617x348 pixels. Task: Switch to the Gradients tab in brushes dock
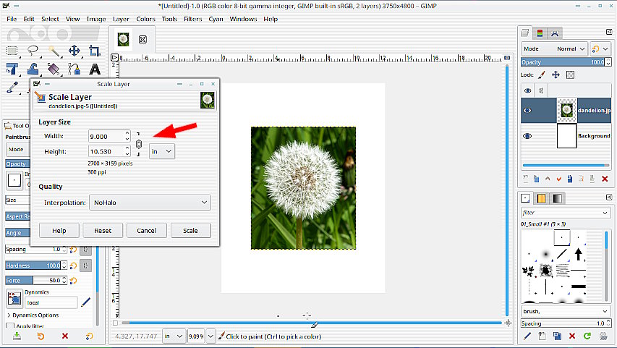557,198
